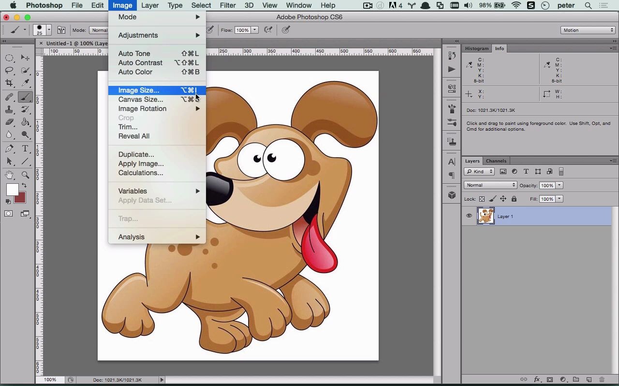This screenshot has width=619, height=386.
Task: Toggle smart object layer filter
Action: coord(549,172)
